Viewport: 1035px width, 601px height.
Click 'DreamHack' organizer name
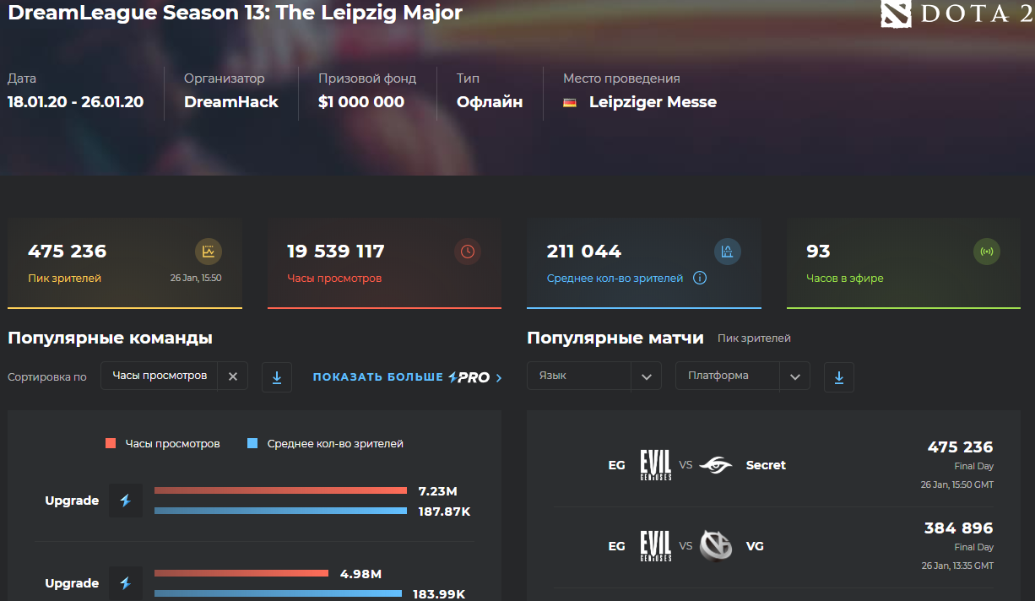[x=231, y=102]
